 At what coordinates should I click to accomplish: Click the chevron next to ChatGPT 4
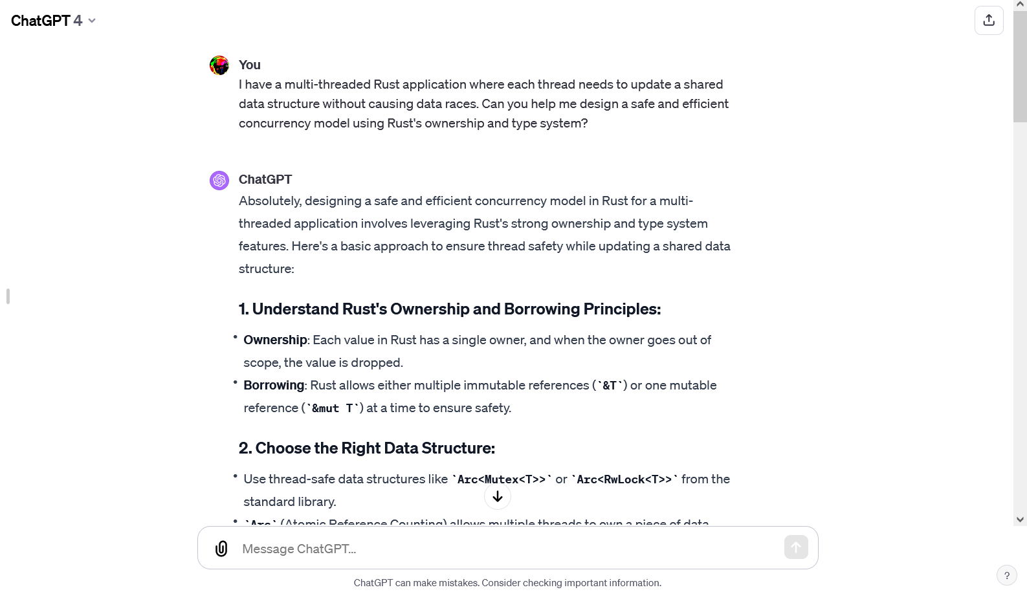tap(92, 21)
